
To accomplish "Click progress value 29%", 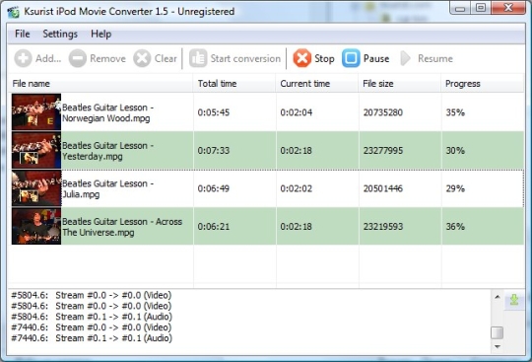I will [x=455, y=188].
